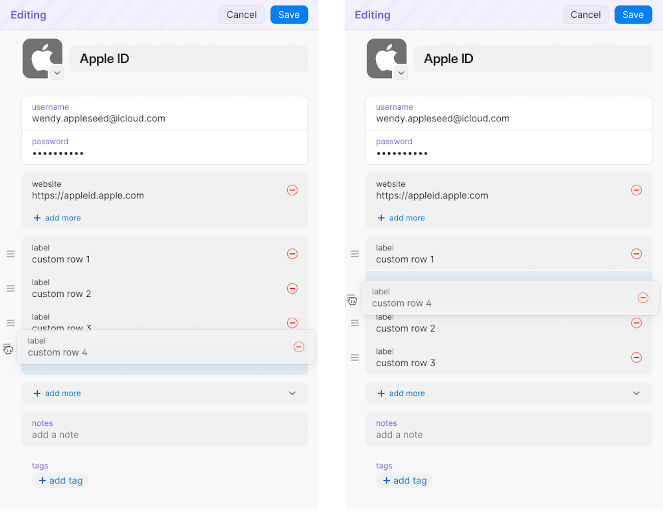Click the drag handle beside custom row 1
This screenshot has height=511, width=663.
click(11, 253)
